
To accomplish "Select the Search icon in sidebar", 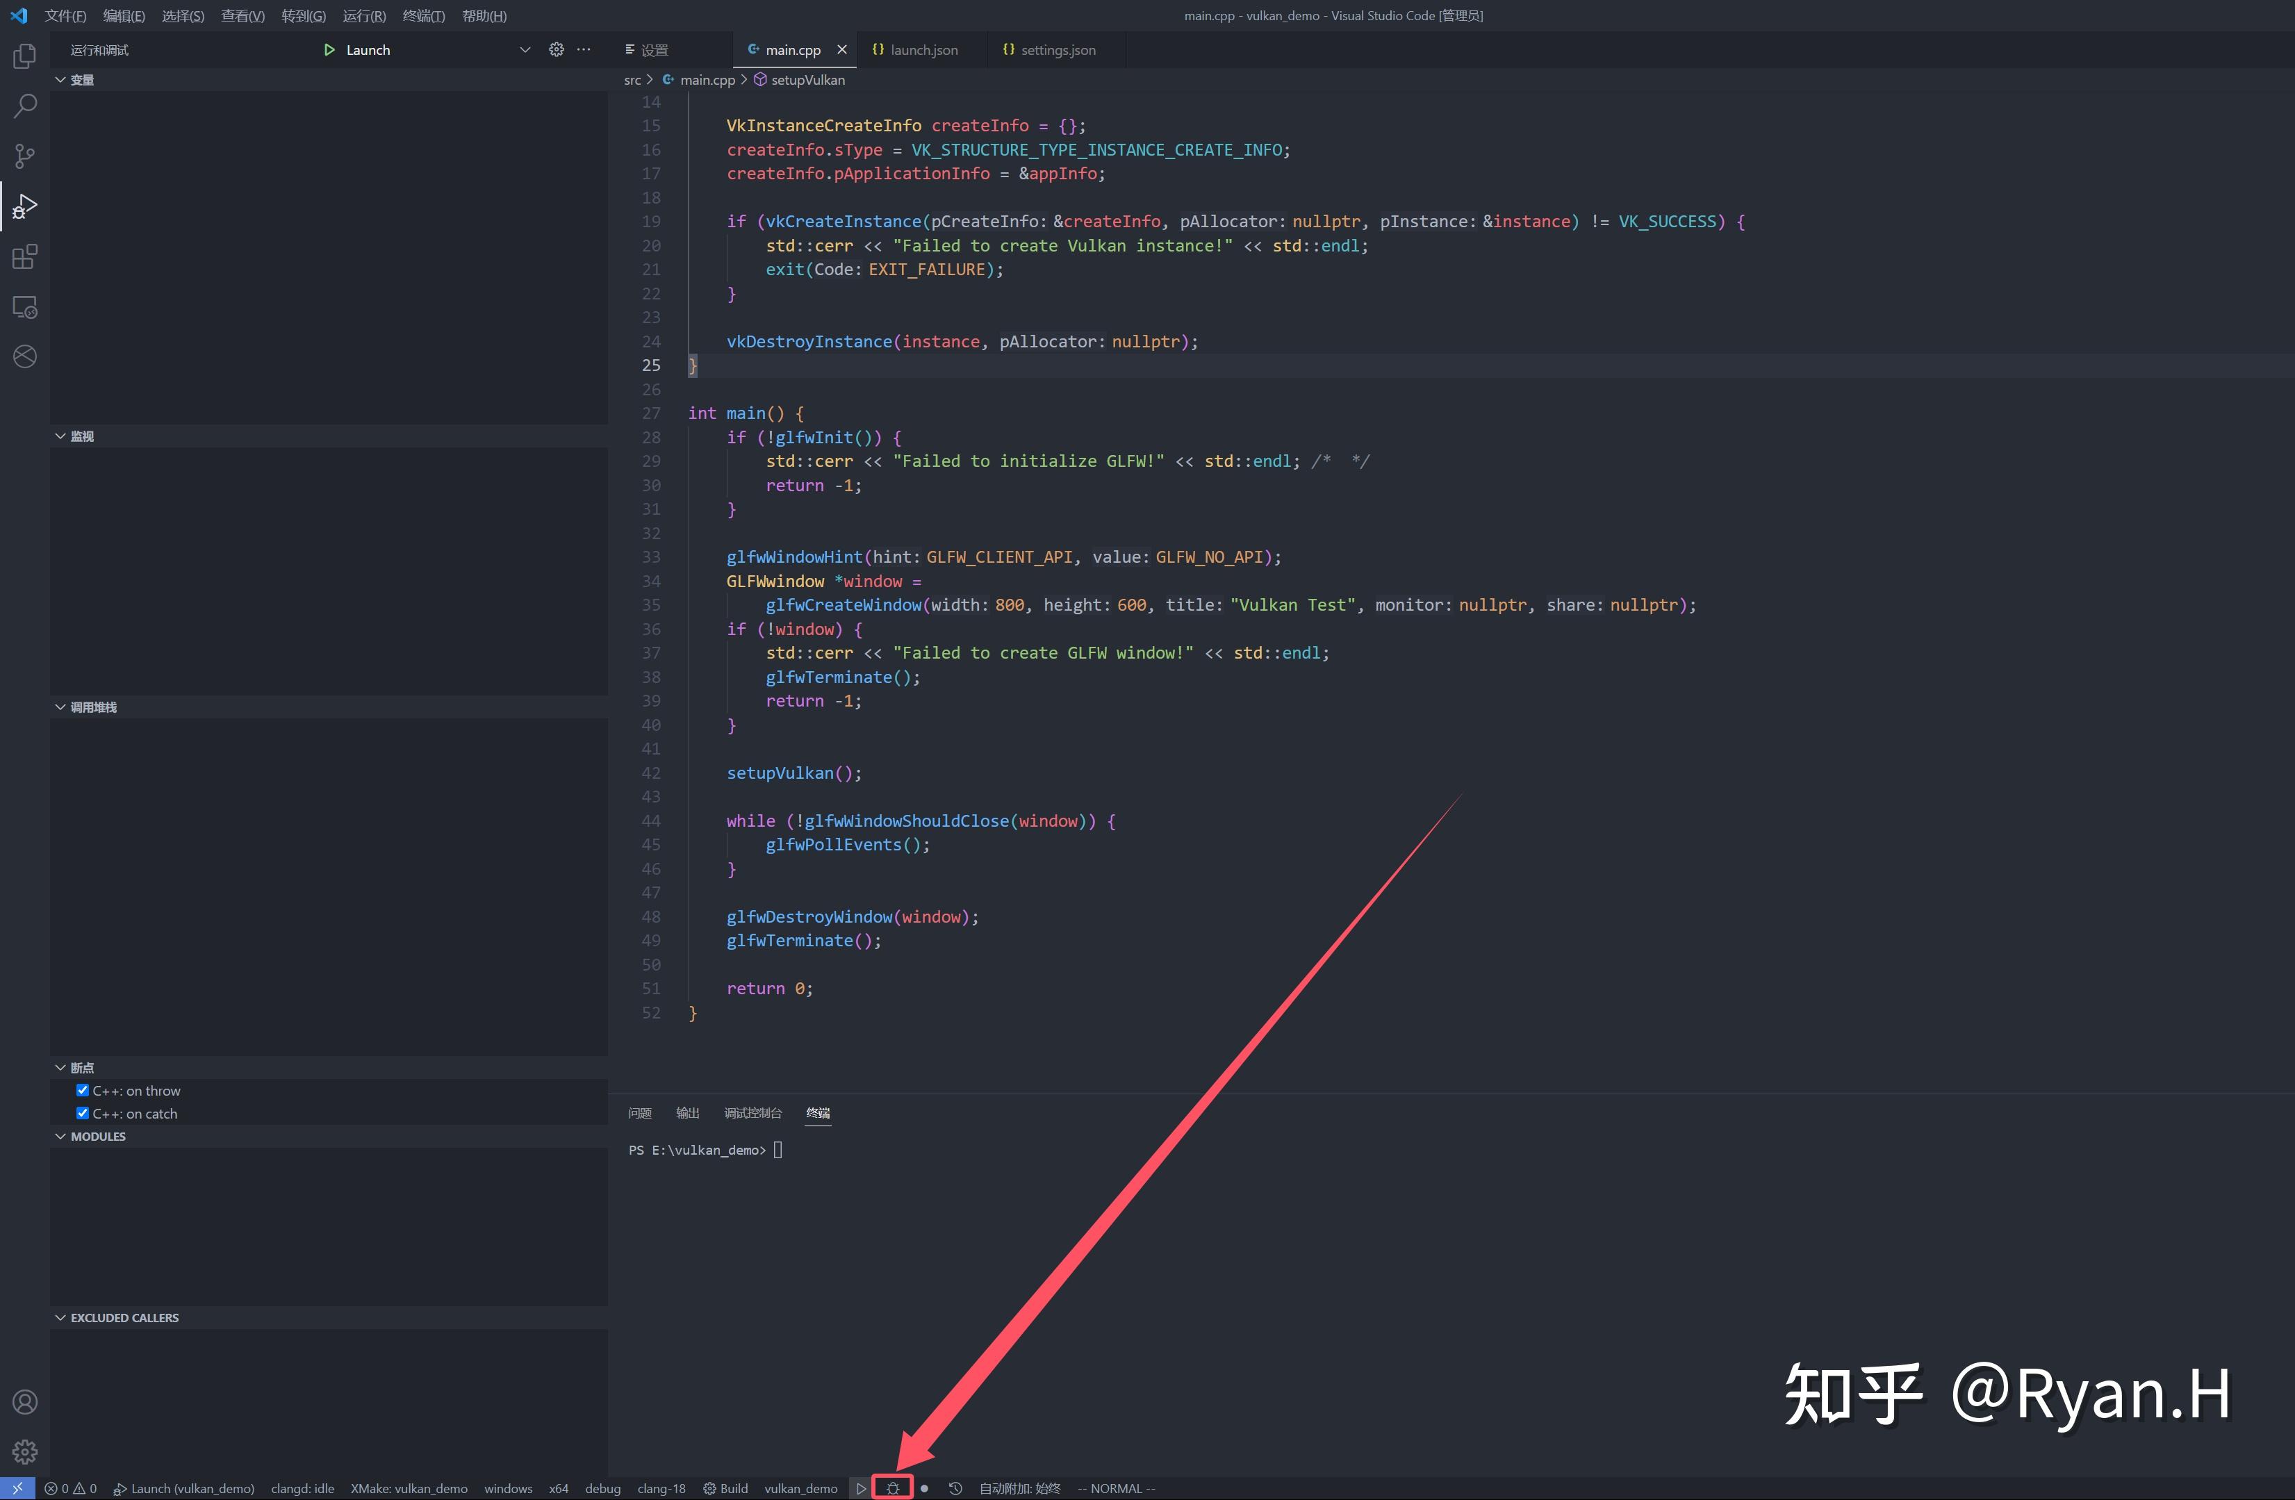I will pos(24,106).
